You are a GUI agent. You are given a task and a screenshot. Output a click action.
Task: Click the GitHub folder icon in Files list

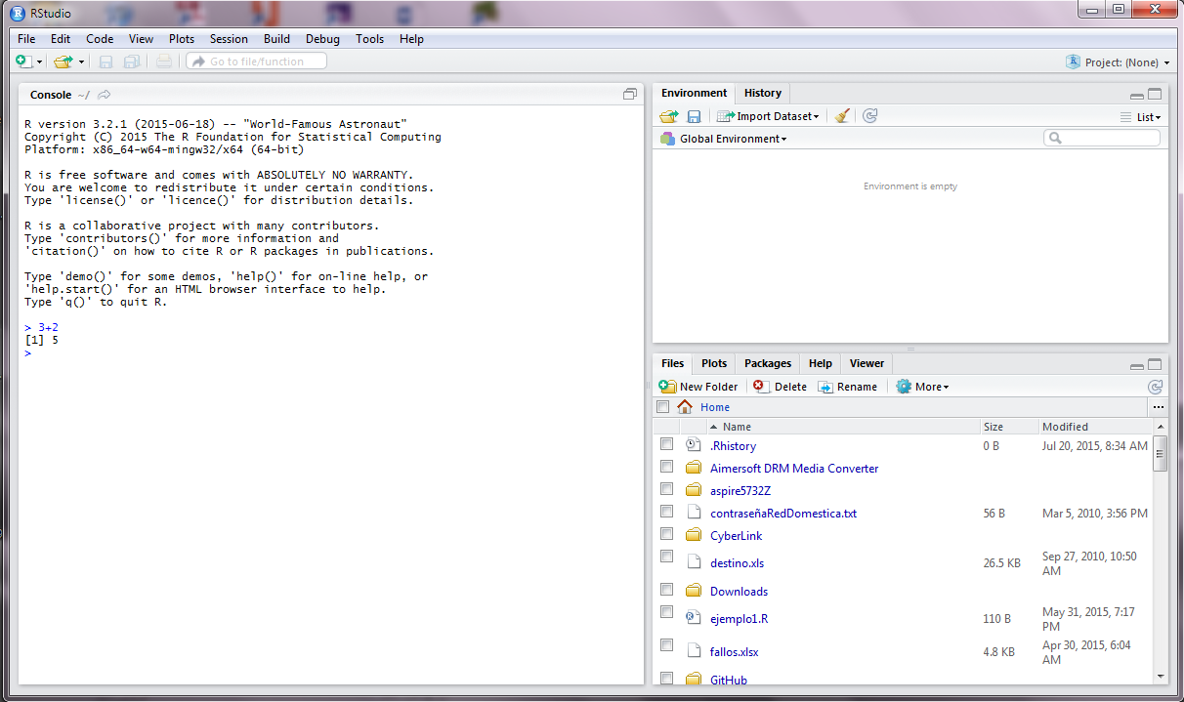(694, 680)
